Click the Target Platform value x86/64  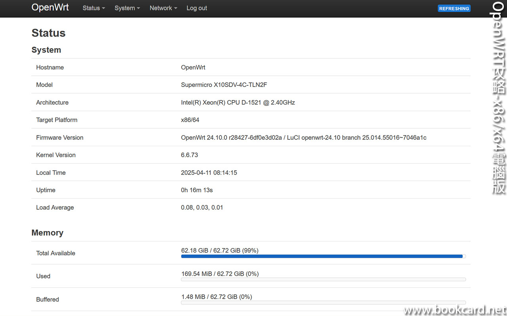click(x=190, y=120)
